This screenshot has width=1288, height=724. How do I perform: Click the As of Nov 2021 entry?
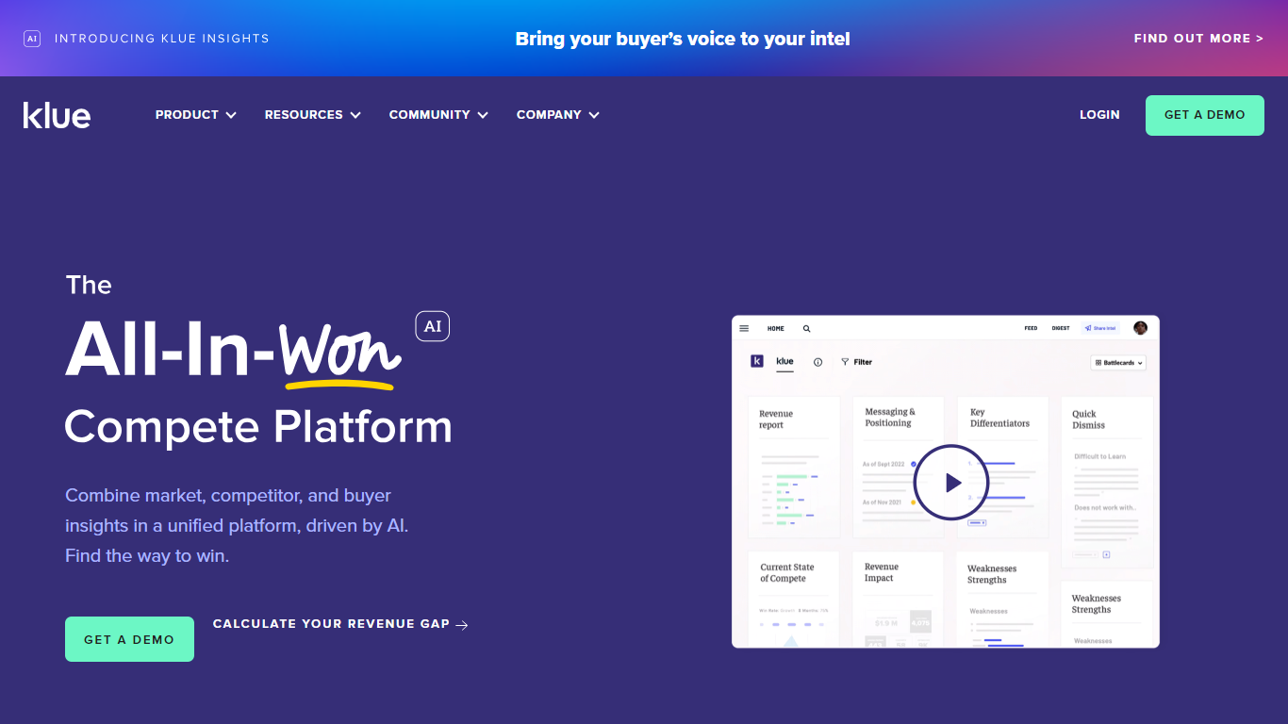click(882, 502)
